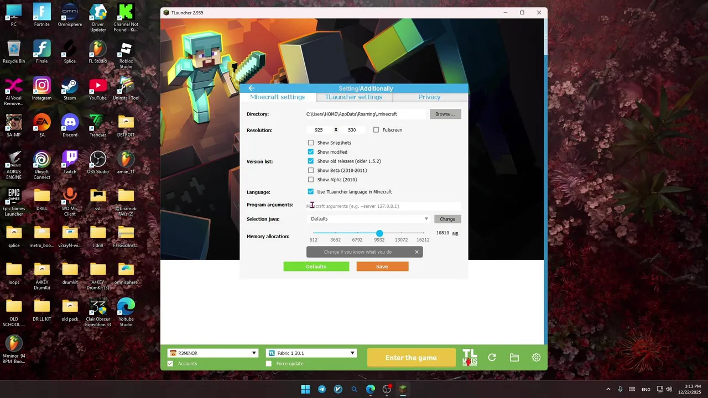Open the game folder icon

pyautogui.click(x=514, y=358)
